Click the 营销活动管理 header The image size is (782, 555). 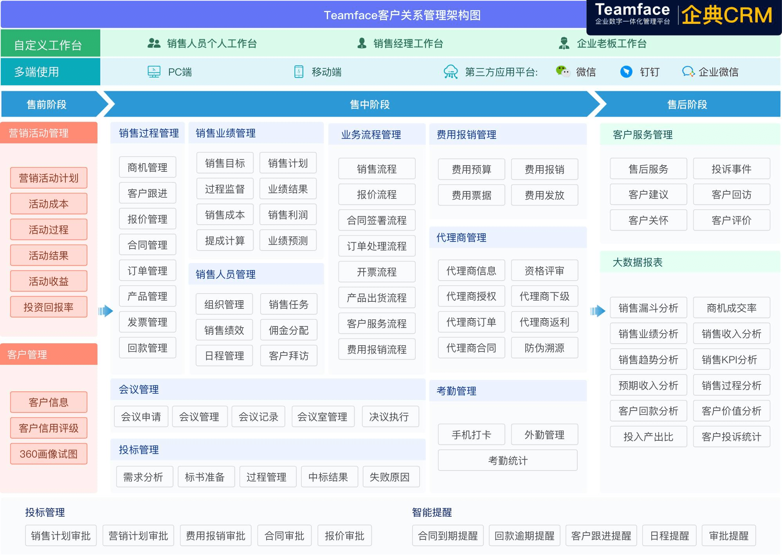49,133
